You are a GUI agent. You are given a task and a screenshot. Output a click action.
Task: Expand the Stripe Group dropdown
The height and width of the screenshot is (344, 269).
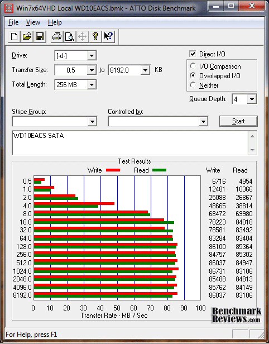pos(92,121)
